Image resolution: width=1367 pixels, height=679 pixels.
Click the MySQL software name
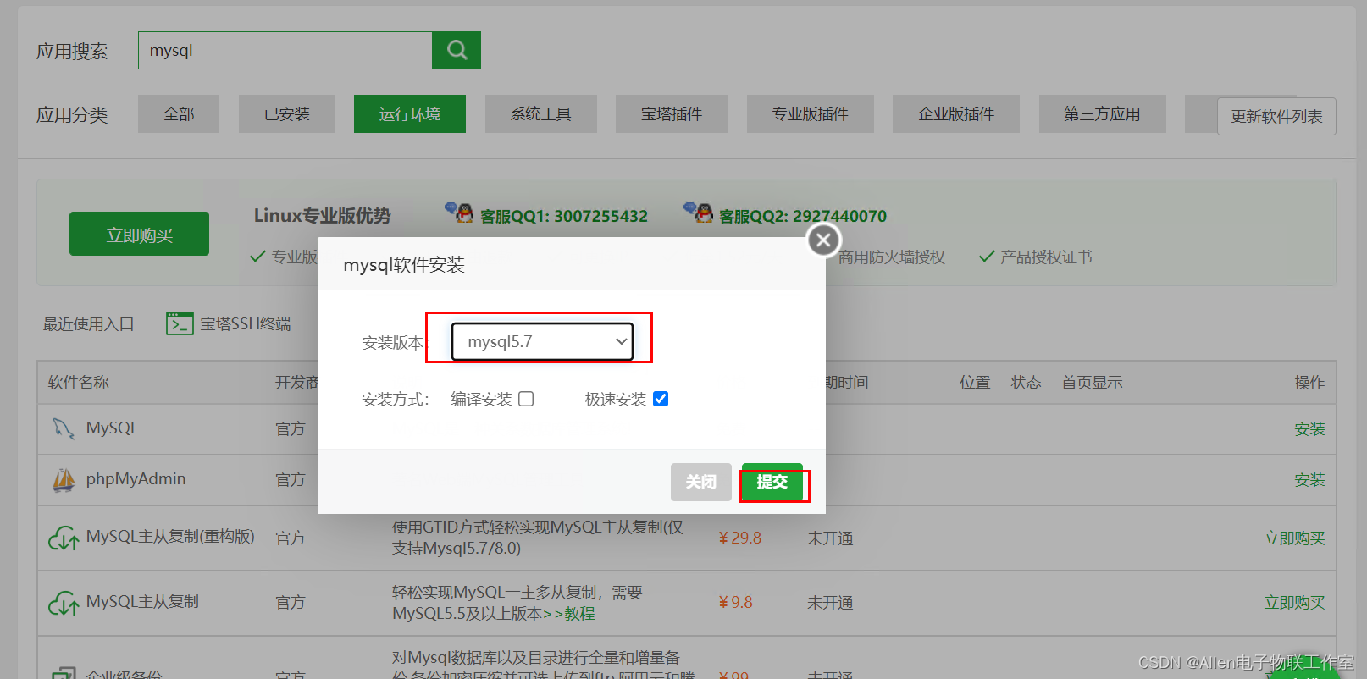point(112,428)
